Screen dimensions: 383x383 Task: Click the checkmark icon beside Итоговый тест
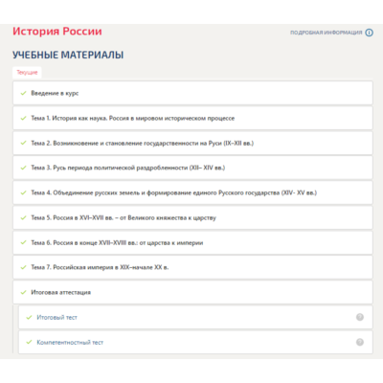[29, 317]
